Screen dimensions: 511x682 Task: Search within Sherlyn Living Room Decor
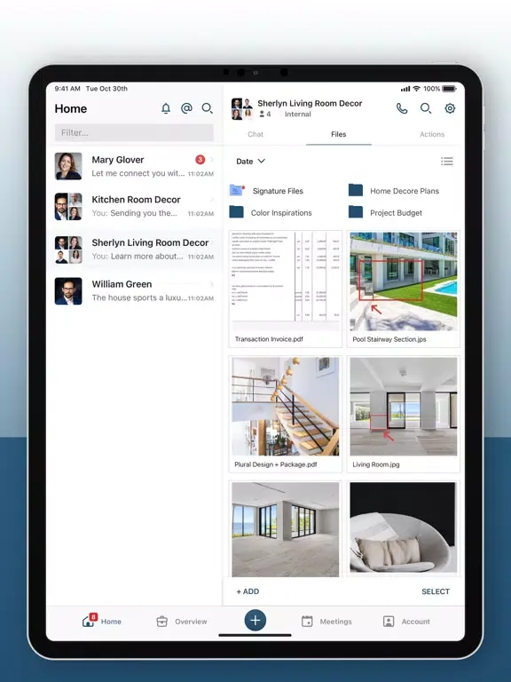[x=426, y=108]
